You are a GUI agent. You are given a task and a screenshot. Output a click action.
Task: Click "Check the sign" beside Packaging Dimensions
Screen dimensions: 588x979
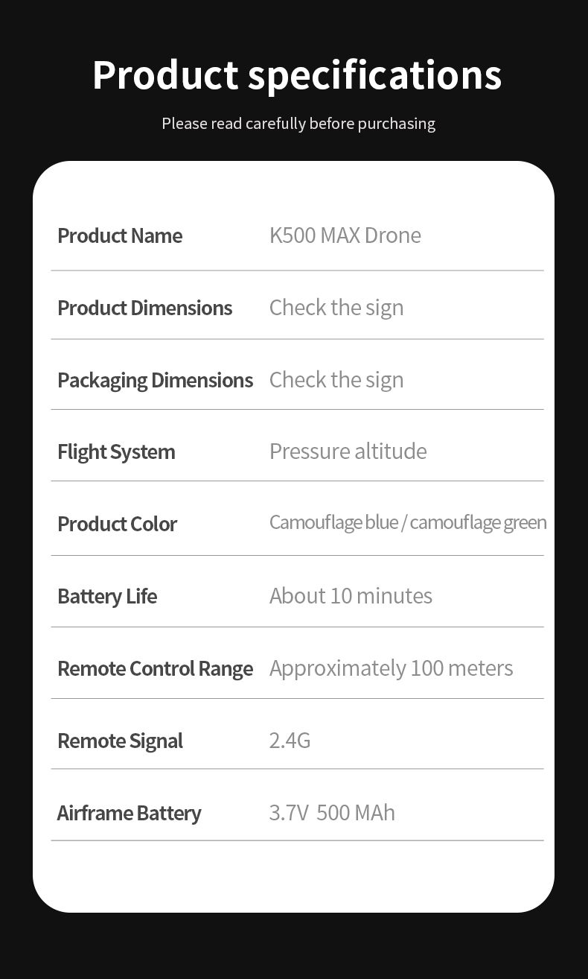tap(336, 379)
